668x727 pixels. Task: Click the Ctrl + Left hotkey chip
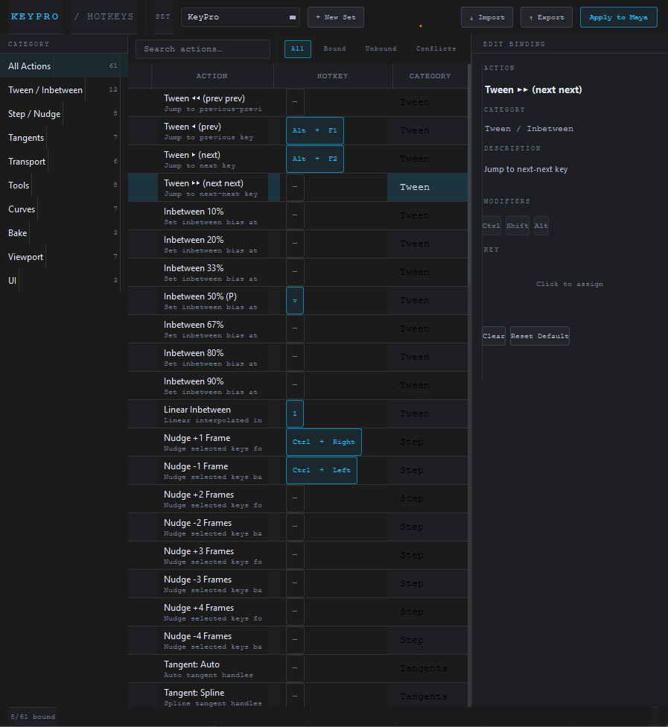322,471
